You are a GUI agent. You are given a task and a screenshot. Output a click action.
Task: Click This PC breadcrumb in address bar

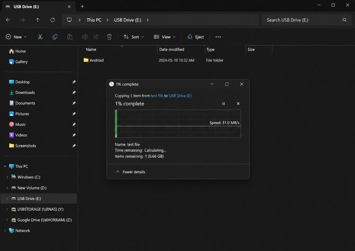coord(94,20)
